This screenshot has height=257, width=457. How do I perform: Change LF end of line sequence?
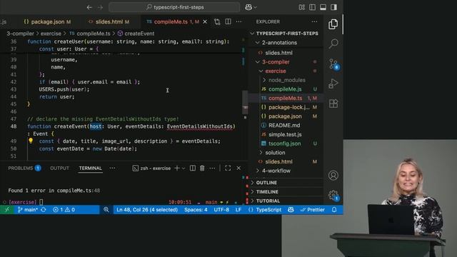click(238, 210)
